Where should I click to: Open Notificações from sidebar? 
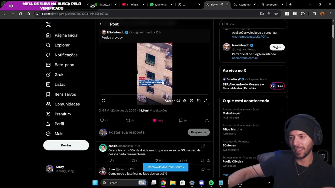click(x=62, y=55)
